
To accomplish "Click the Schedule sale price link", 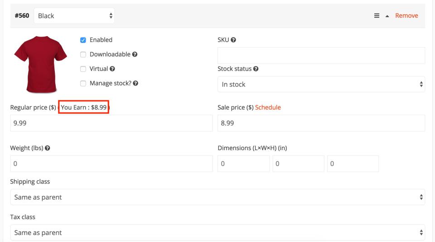I will pyautogui.click(x=268, y=108).
